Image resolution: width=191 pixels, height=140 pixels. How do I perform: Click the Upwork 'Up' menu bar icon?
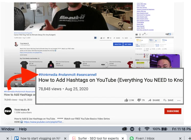[132, 129]
